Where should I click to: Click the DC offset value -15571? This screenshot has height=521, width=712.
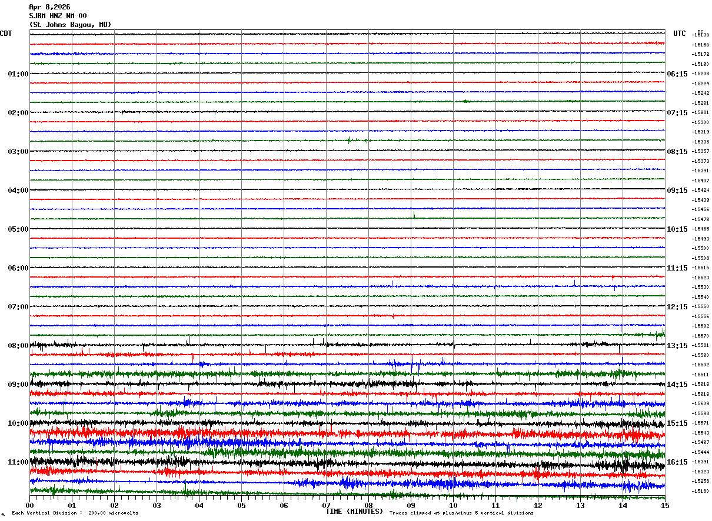701,423
